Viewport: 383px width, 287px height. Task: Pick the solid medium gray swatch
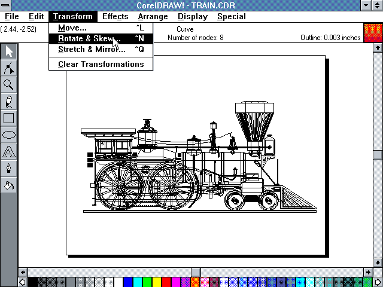(x=71, y=282)
